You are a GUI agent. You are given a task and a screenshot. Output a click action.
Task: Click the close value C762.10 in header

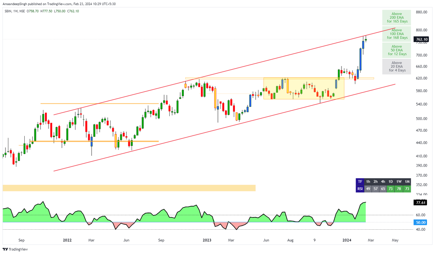(x=72, y=11)
